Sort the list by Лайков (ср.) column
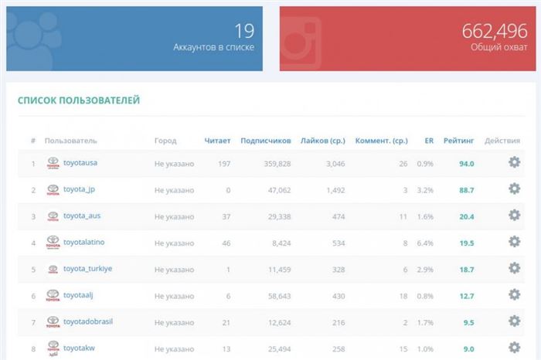The height and width of the screenshot is (360, 541). coord(322,141)
